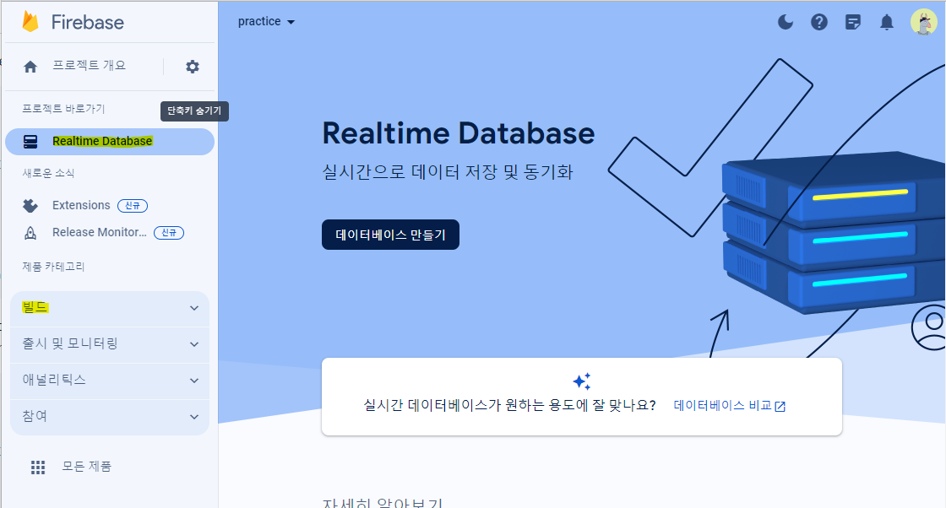The image size is (946, 508).
Task: Click the all products grid icon
Action: [x=38, y=467]
